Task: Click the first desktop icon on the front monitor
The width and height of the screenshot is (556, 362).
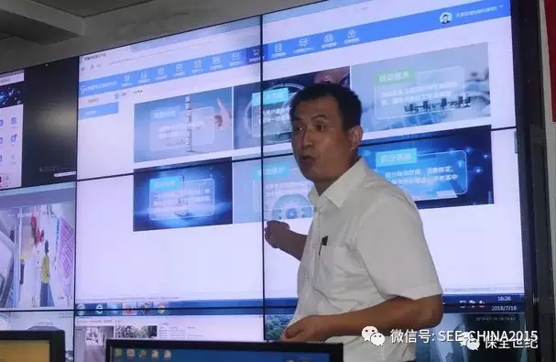Action: 118,354
